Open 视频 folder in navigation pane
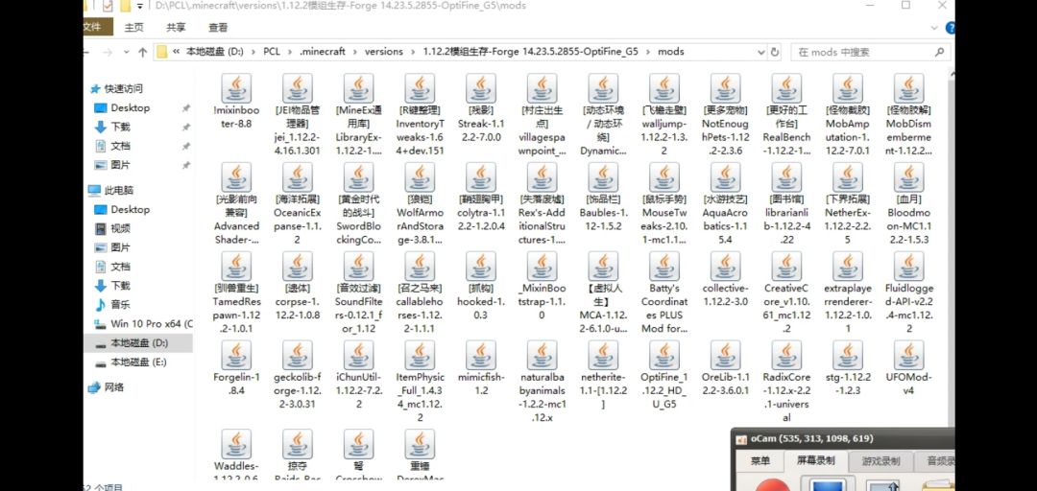1037x491 pixels. (x=120, y=228)
